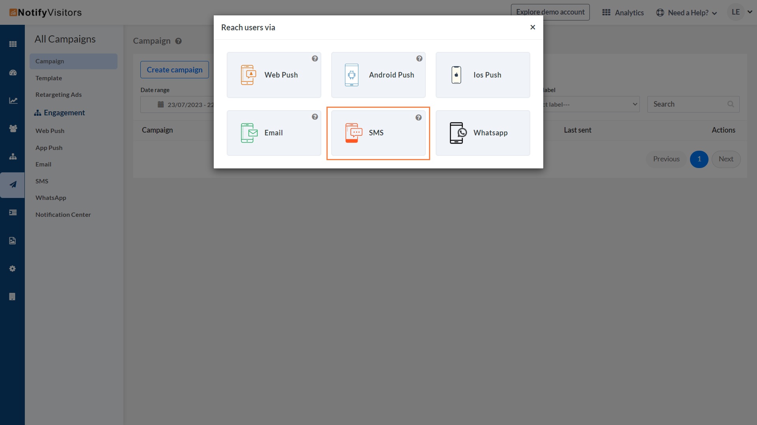Open help tooltip on Email card
The width and height of the screenshot is (757, 425).
coord(315,117)
